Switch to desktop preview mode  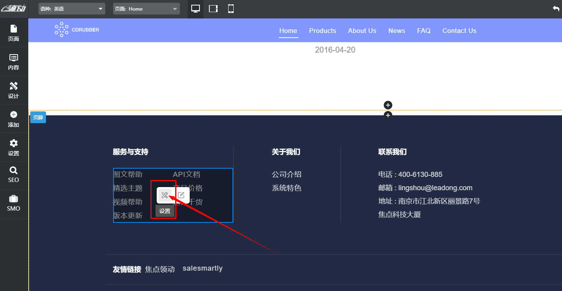tap(196, 9)
